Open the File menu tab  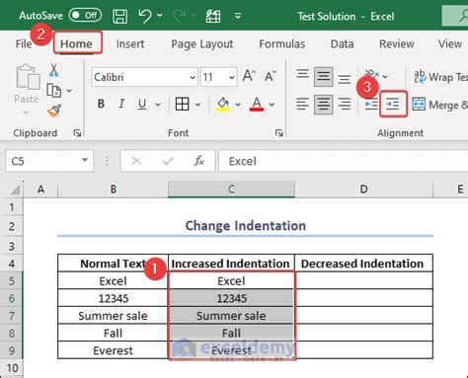(24, 43)
